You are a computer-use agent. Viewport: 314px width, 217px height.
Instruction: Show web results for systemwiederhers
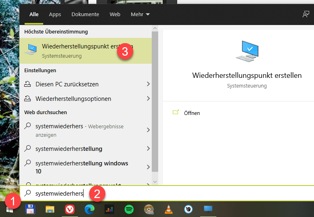(86, 130)
